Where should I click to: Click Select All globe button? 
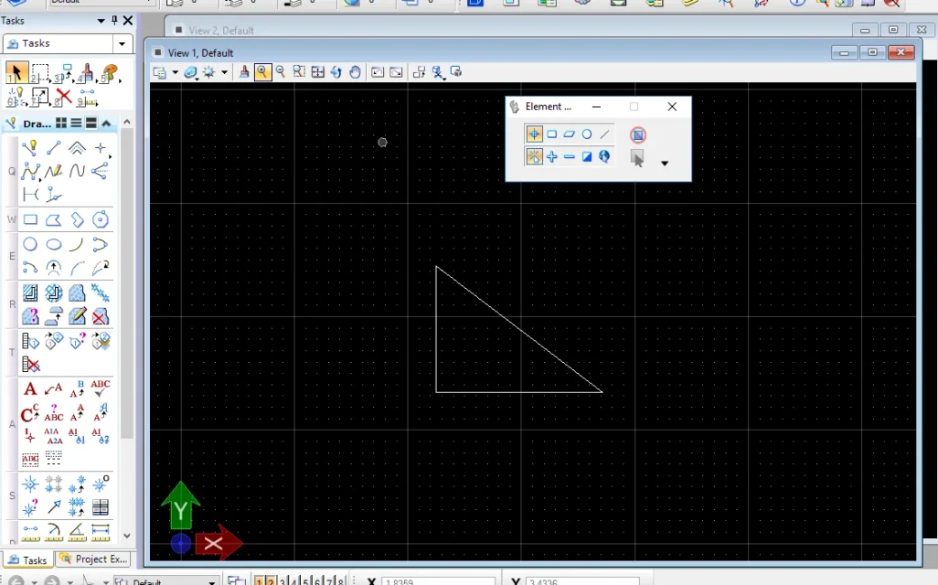(604, 156)
